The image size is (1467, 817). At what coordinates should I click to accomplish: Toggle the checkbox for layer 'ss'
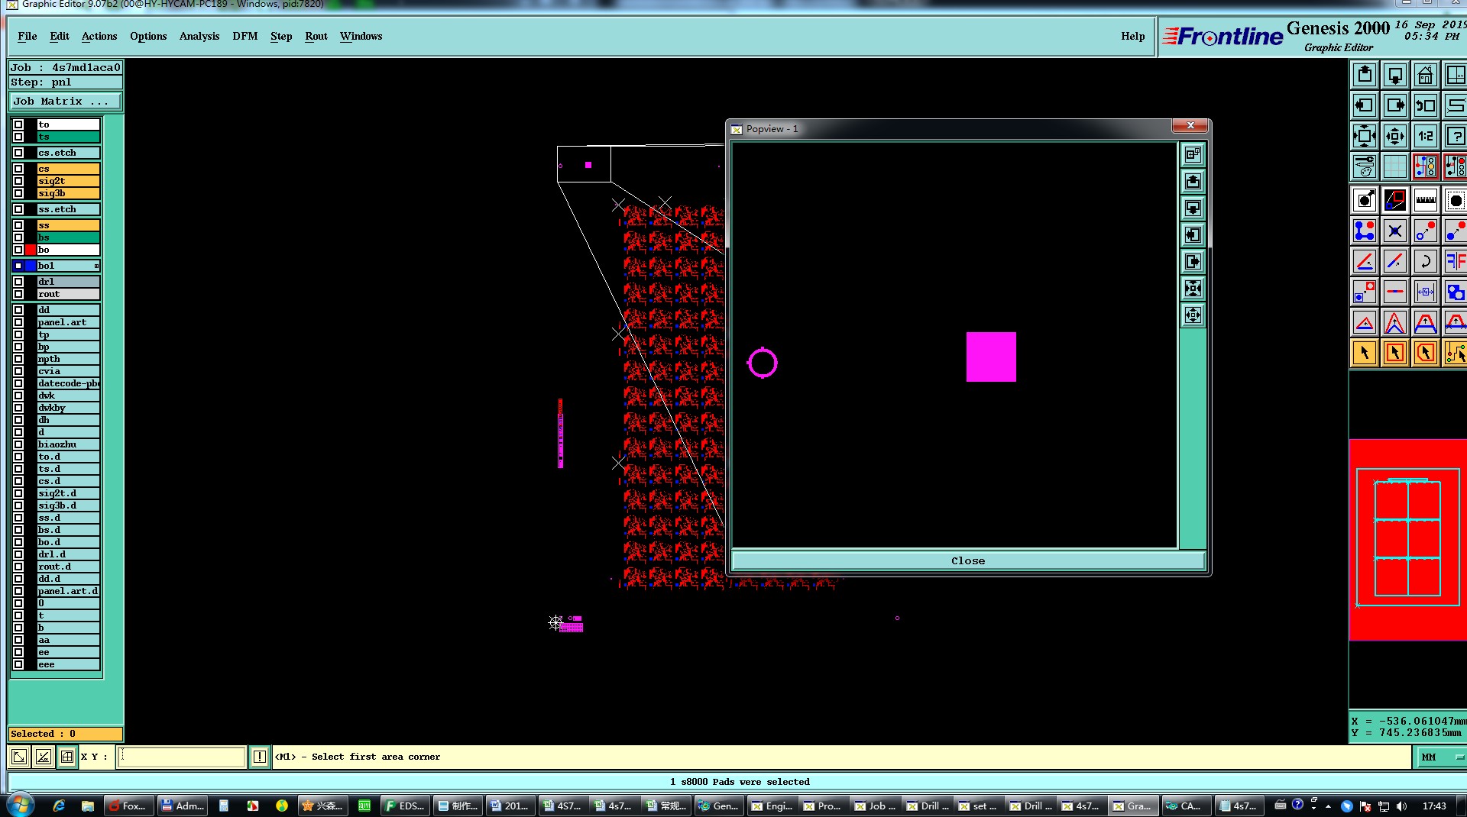click(x=18, y=225)
